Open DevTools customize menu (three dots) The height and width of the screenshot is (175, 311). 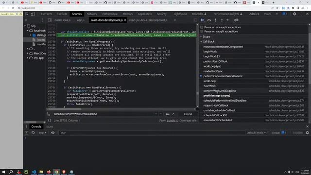(301, 14)
